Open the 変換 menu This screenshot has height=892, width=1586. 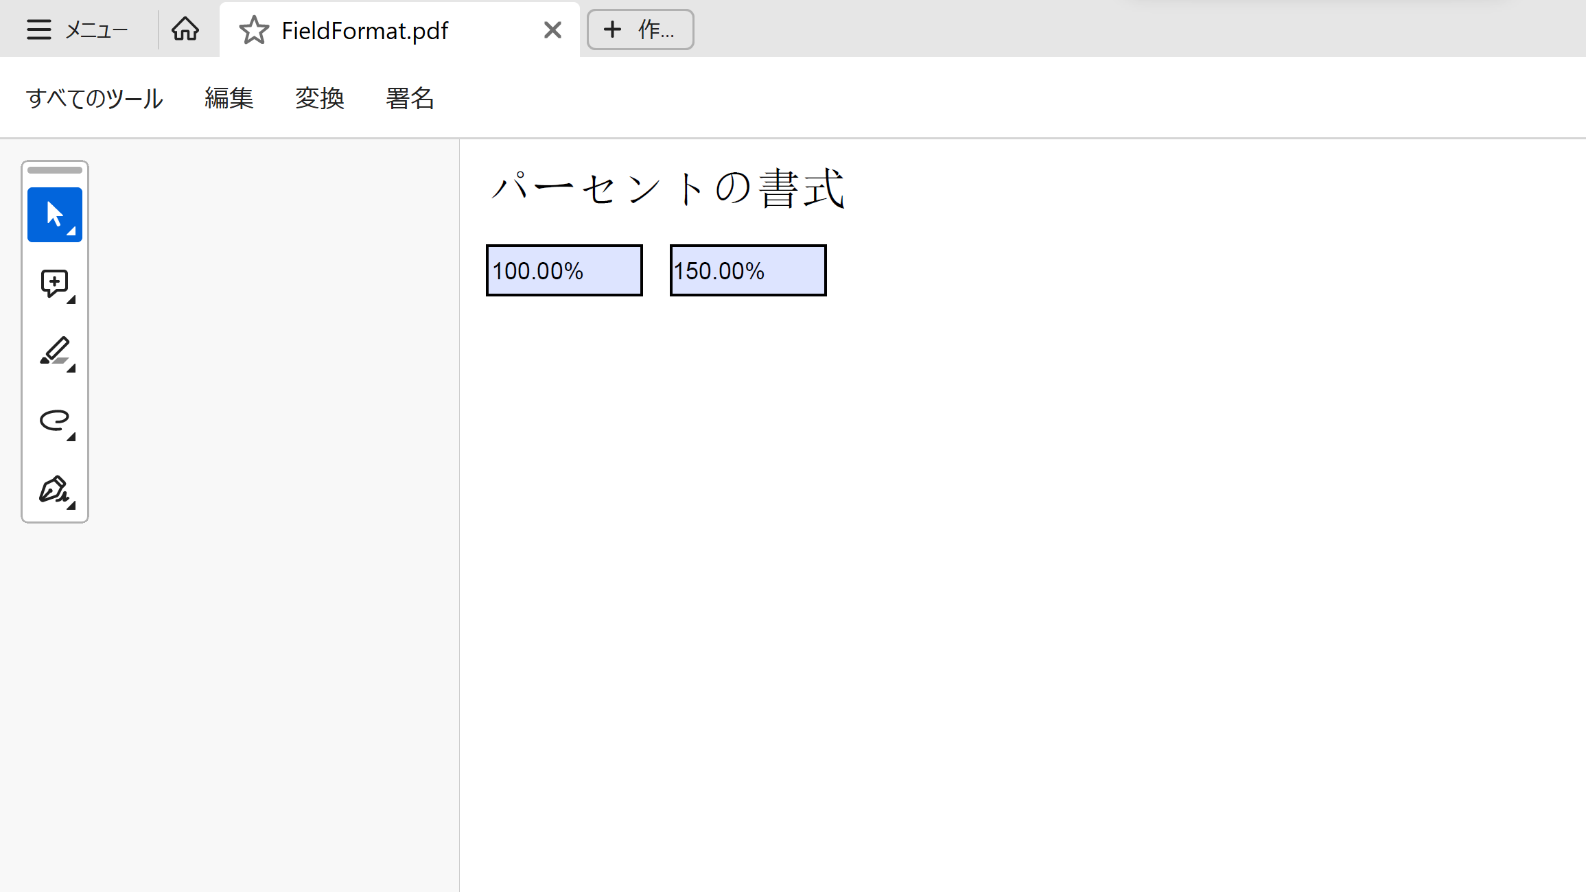(320, 98)
